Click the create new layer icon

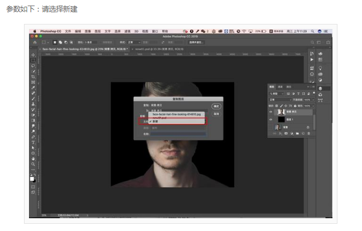(x=303, y=134)
